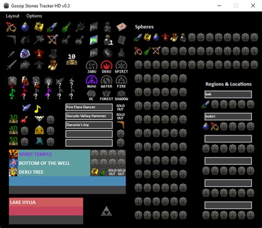Screen dimensions: 262x228
Task: Click the green prism crystal item
Action: click(94, 40)
